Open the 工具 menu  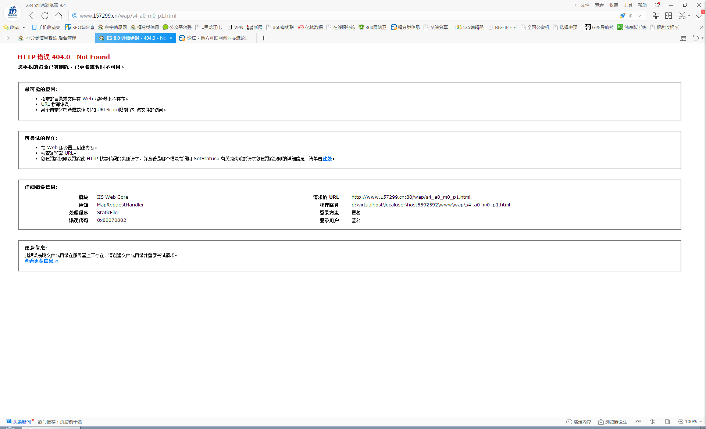628,5
